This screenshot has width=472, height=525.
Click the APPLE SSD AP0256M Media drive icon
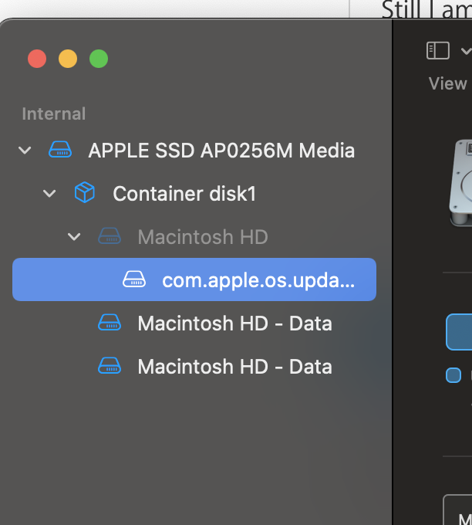coord(60,150)
